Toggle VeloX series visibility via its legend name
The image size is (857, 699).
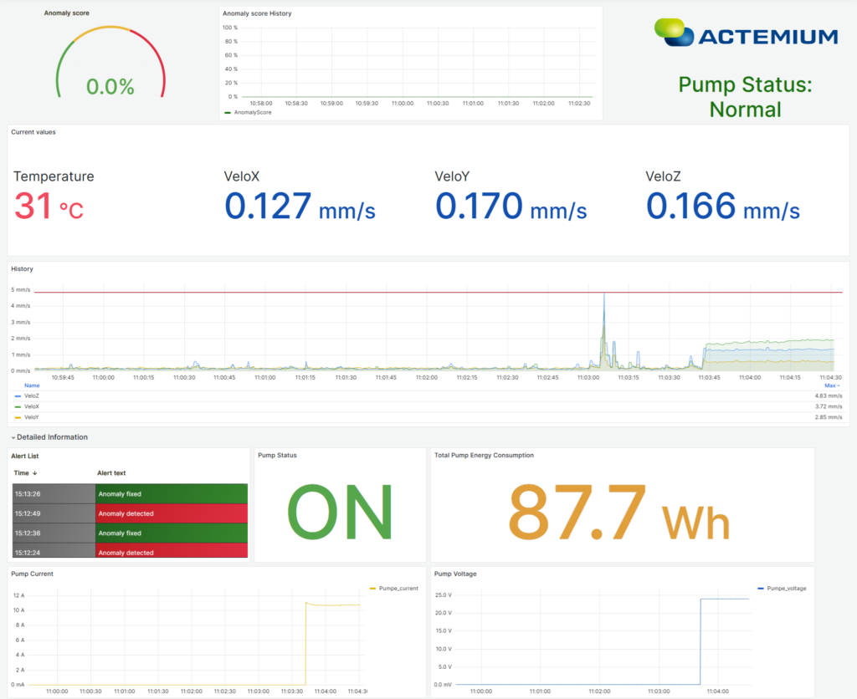pyautogui.click(x=31, y=406)
